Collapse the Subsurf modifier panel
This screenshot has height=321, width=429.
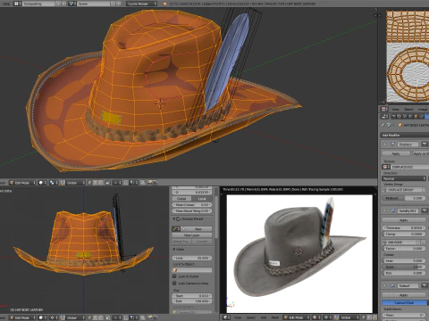click(384, 285)
